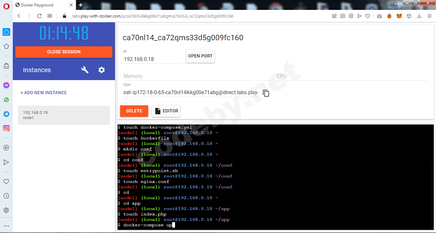Image resolution: width=436 pixels, height=233 pixels.
Task: Open the MetaMask fox extension
Action: (x=399, y=16)
